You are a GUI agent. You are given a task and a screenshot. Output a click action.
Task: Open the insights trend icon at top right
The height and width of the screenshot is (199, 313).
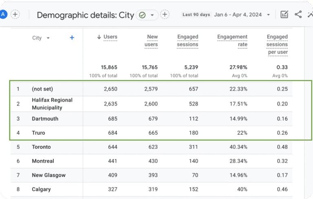pyautogui.click(x=311, y=15)
